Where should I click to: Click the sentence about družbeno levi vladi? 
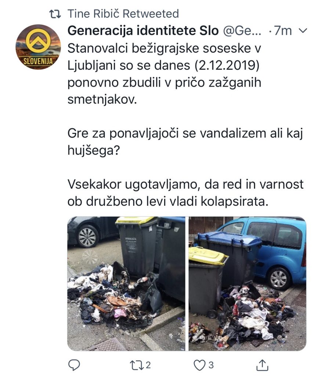click(185, 193)
